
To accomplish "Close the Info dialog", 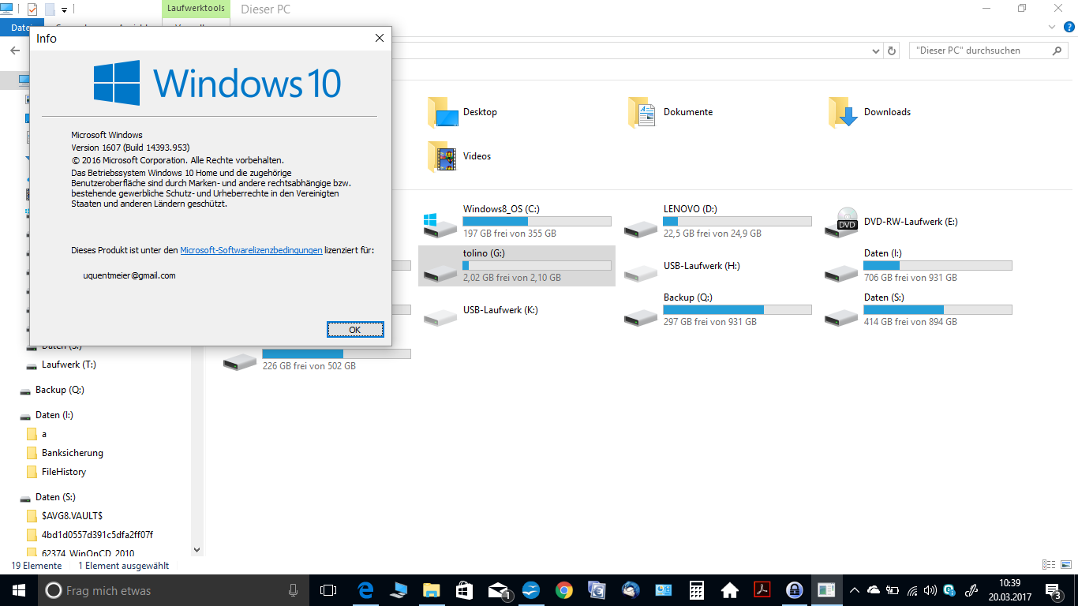I will point(380,38).
